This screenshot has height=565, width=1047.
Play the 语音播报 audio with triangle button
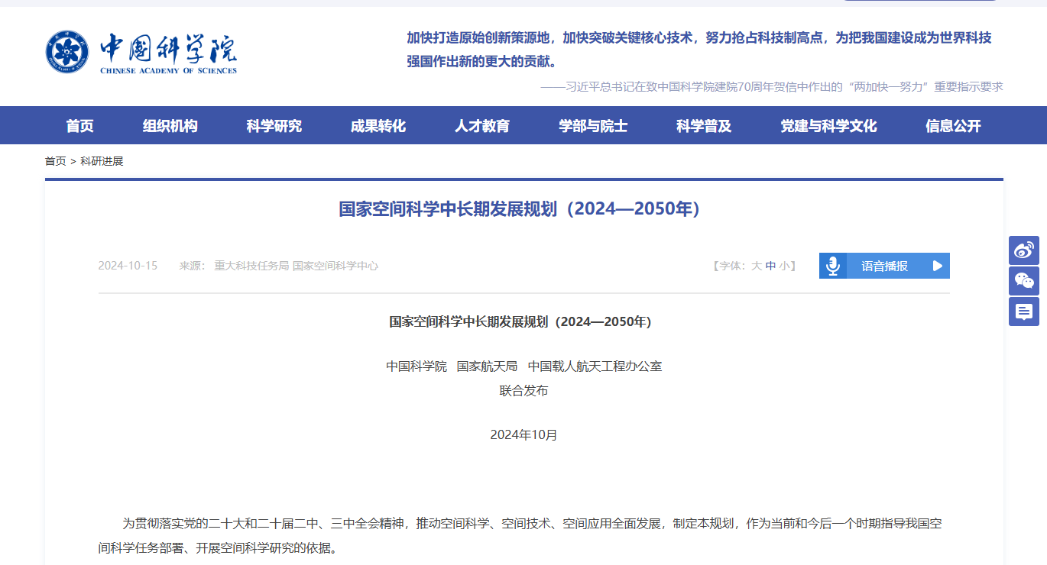[x=938, y=266]
